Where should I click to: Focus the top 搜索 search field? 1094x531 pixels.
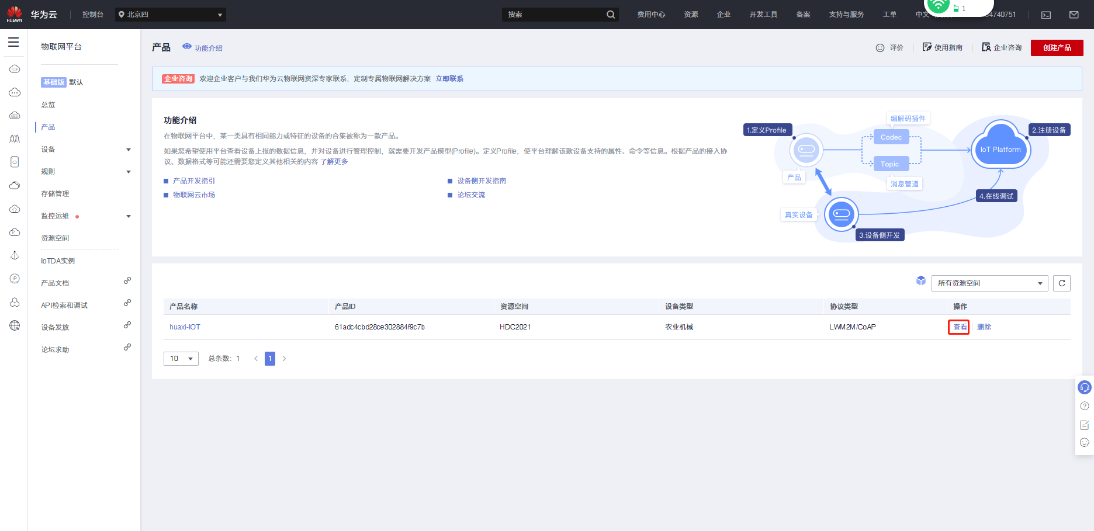(x=555, y=15)
